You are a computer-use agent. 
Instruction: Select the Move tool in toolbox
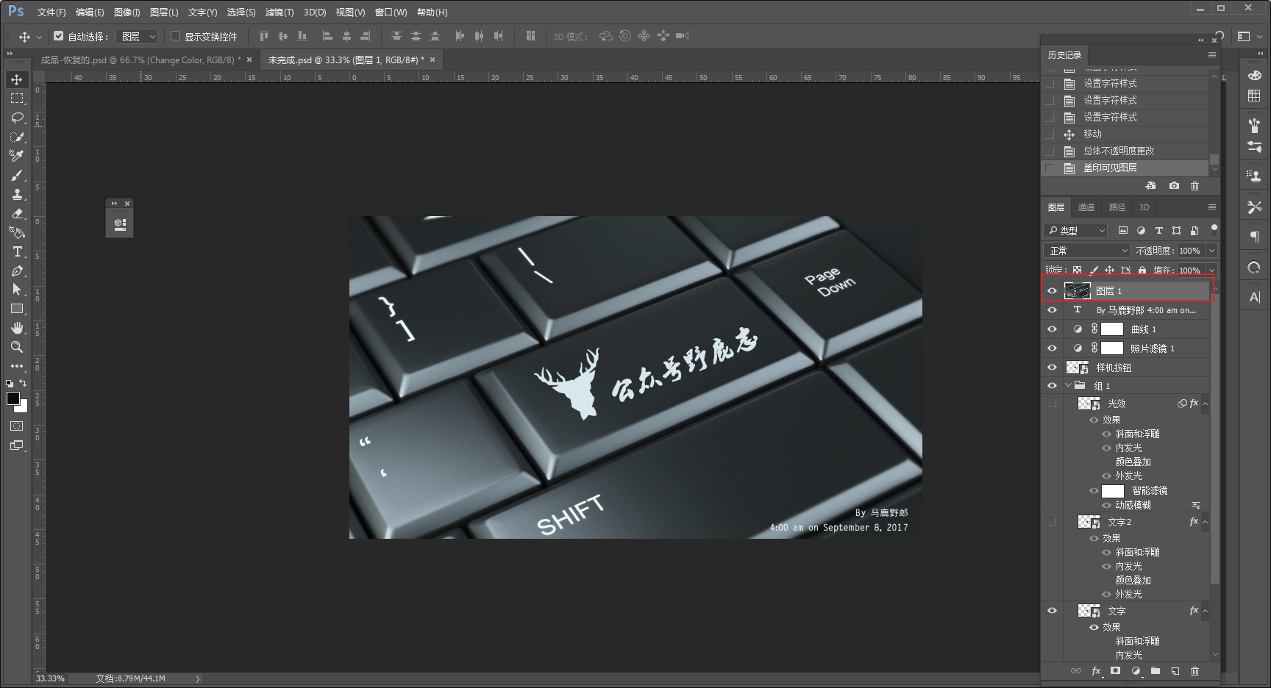tap(16, 79)
